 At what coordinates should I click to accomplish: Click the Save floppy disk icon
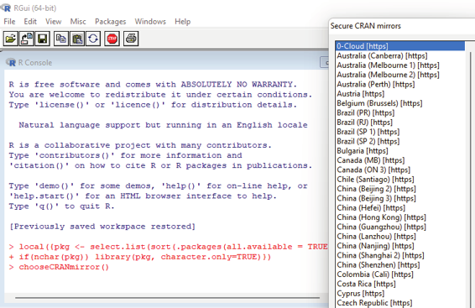coord(43,39)
